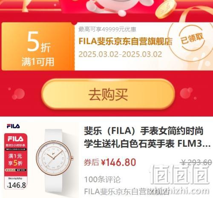213x198 pixels.
Task: Click the red bubble decoration left of 去购买
Action: pyautogui.click(x=18, y=94)
